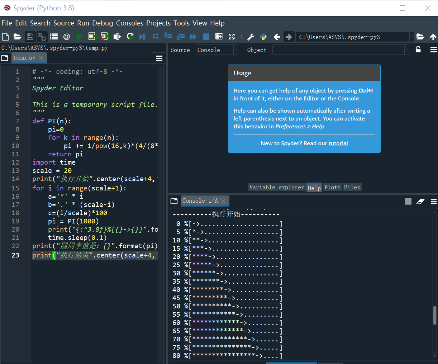Save the current file
The width and height of the screenshot is (438, 364).
[x=30, y=37]
